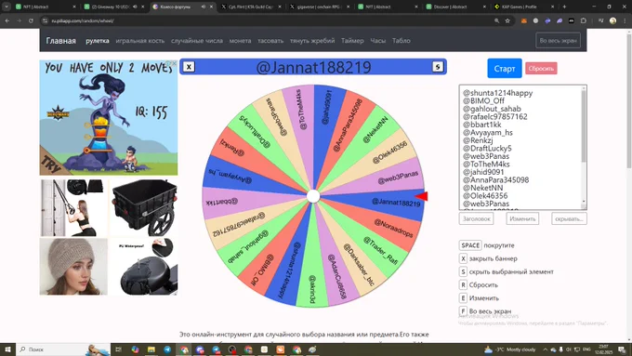Click @shunta1214happy in the names list
Viewport: 632px width, 356px height.
(497, 93)
